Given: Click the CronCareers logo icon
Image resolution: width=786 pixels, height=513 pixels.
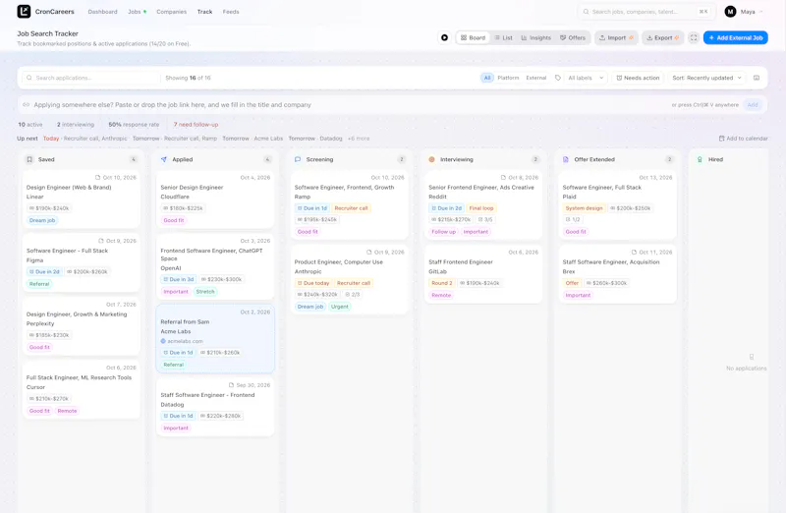Looking at the screenshot, I should [24, 11].
